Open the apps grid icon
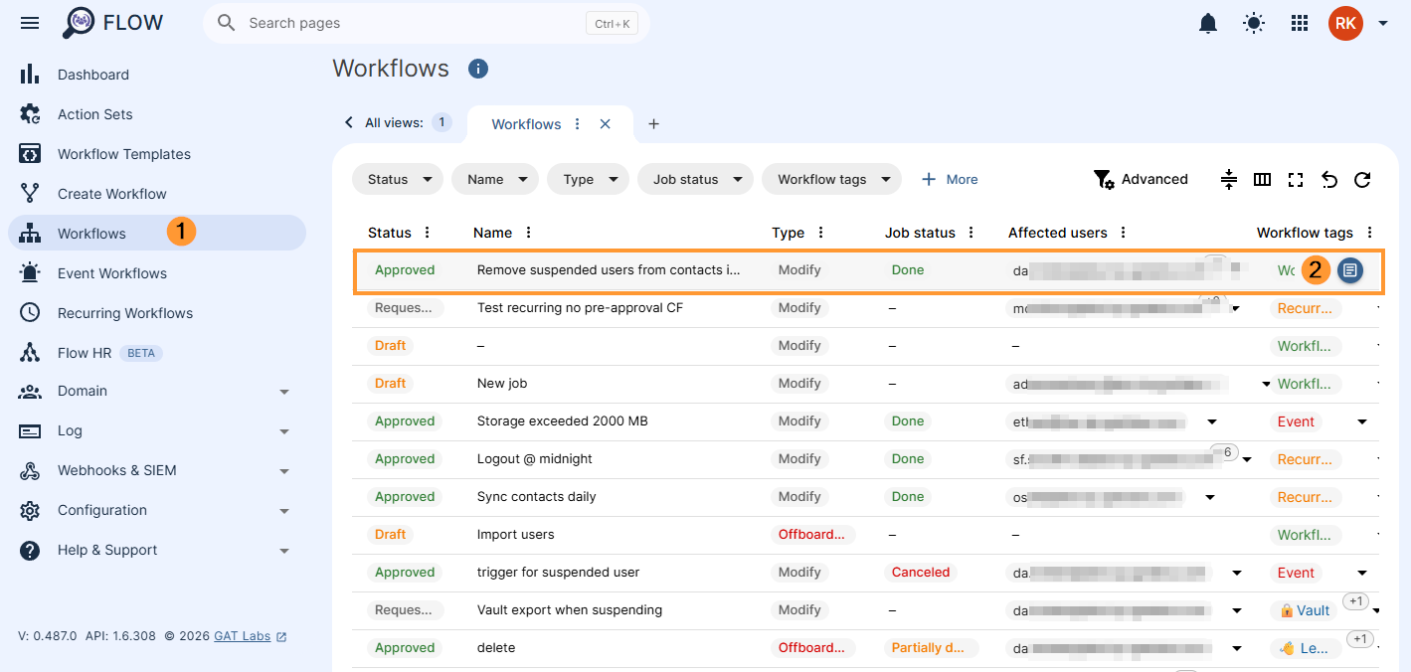The height and width of the screenshot is (672, 1411). [1300, 23]
